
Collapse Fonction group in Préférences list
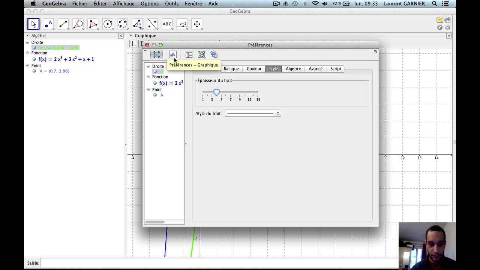tap(148, 77)
